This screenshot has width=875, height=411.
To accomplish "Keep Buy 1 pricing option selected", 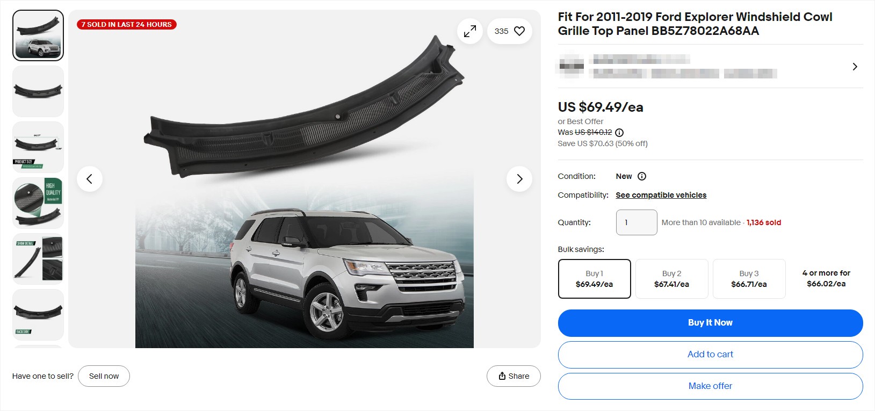I will click(x=594, y=278).
